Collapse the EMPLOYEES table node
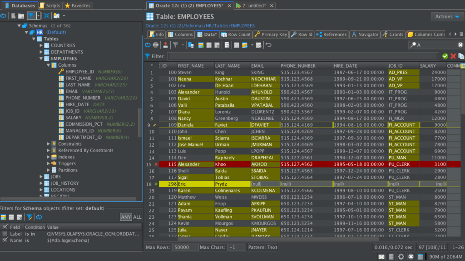Viewport: 465px width, 261px height. (41, 59)
